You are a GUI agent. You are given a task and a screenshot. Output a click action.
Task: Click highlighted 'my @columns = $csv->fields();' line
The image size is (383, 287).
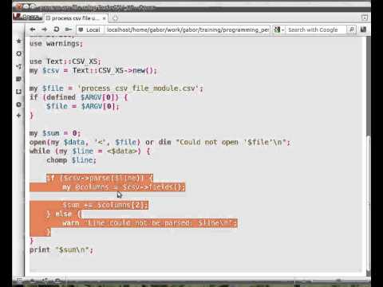coord(124,187)
